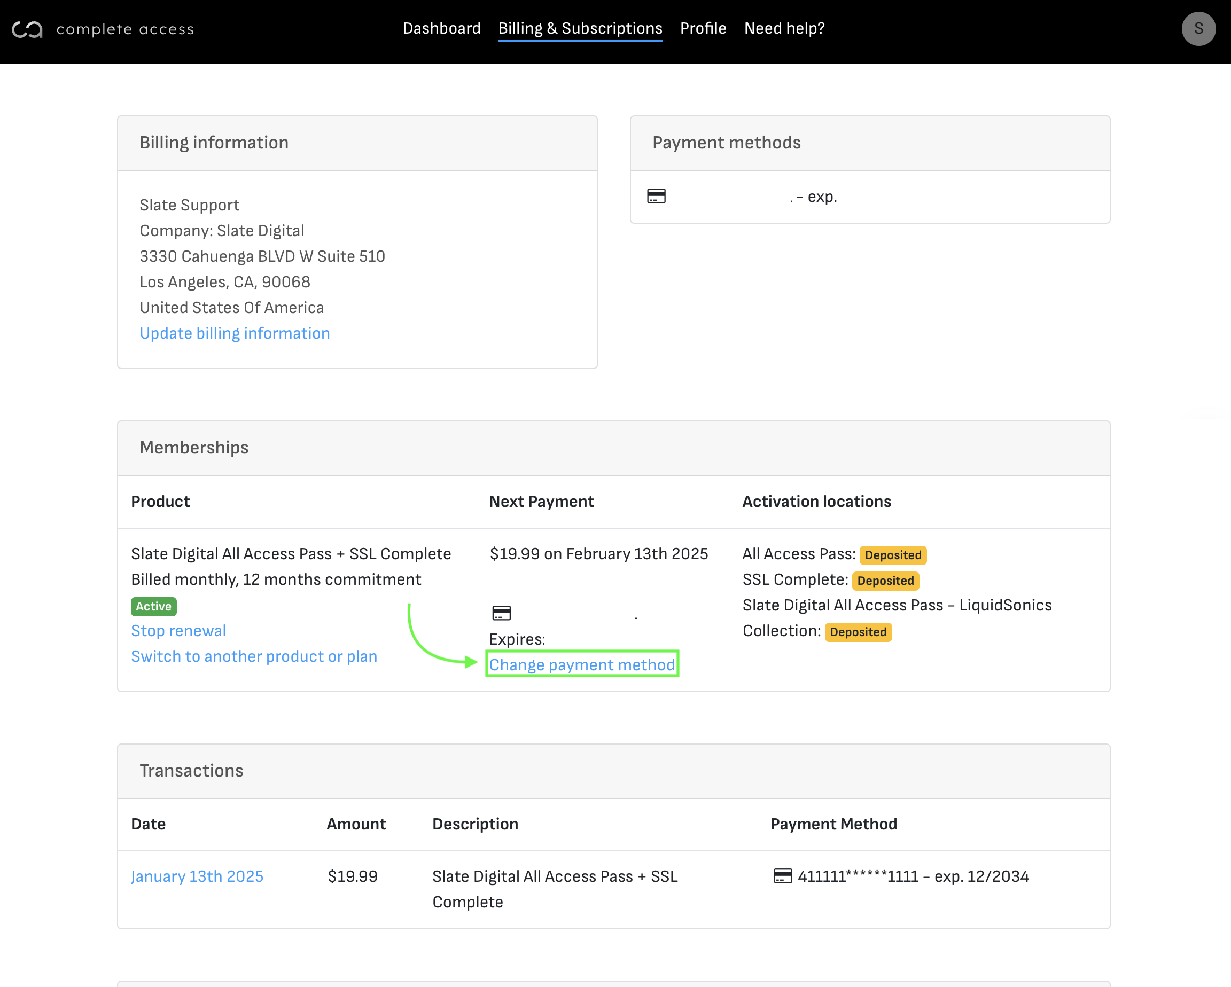Click the Amount column header
The image size is (1231, 987).
pos(356,824)
